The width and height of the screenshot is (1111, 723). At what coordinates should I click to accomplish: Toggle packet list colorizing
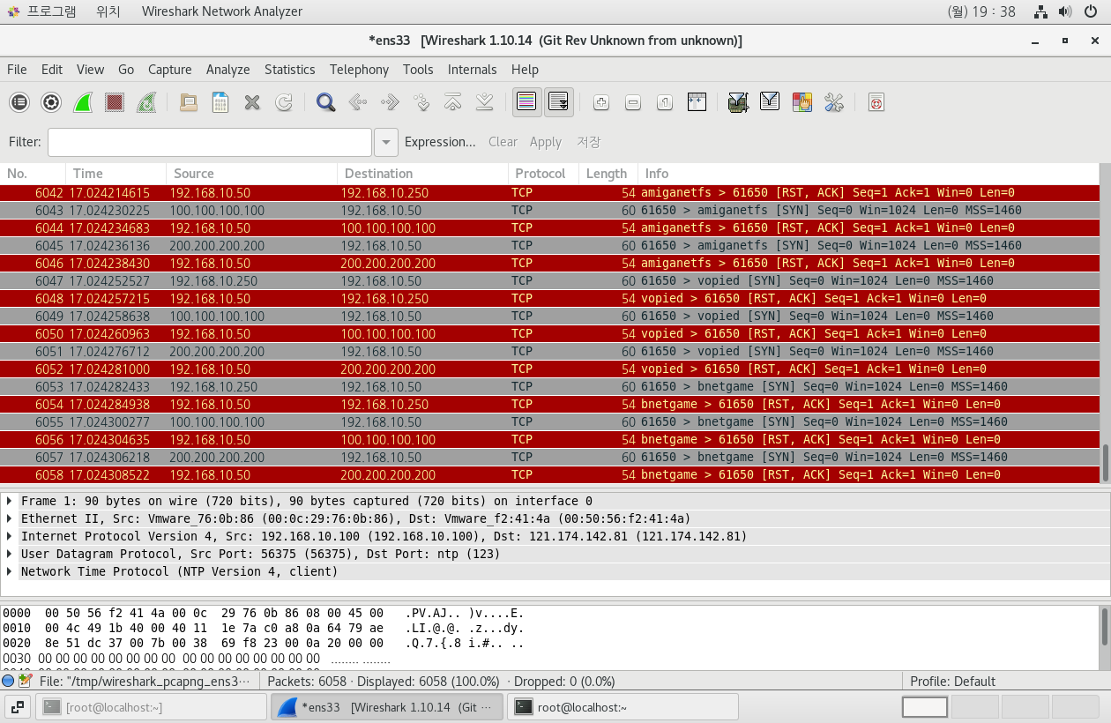tap(526, 102)
